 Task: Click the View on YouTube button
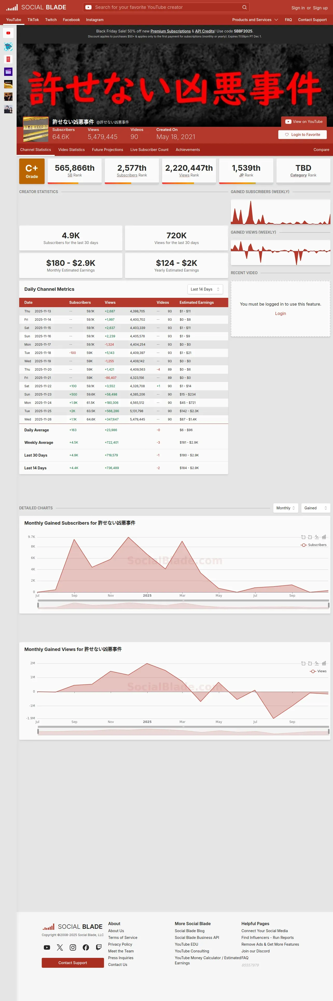tap(304, 122)
